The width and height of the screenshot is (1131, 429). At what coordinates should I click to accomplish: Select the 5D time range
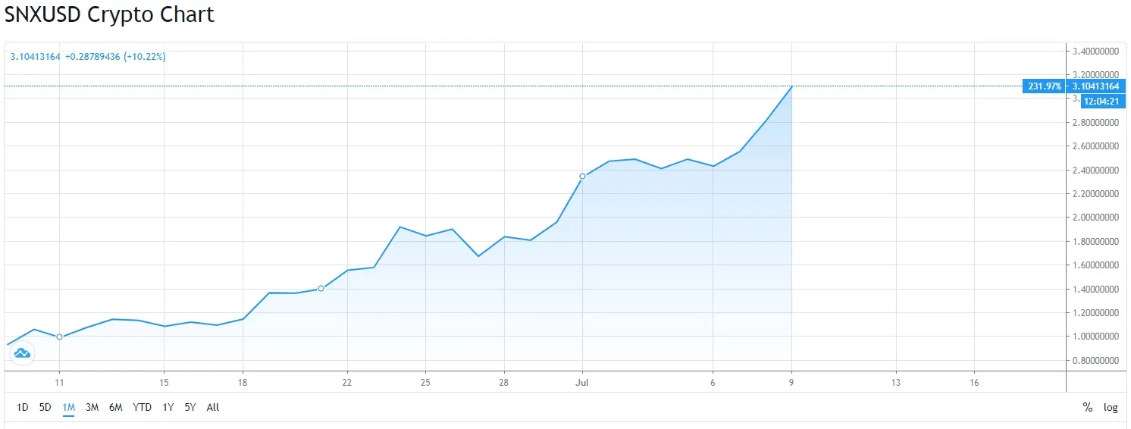(45, 408)
